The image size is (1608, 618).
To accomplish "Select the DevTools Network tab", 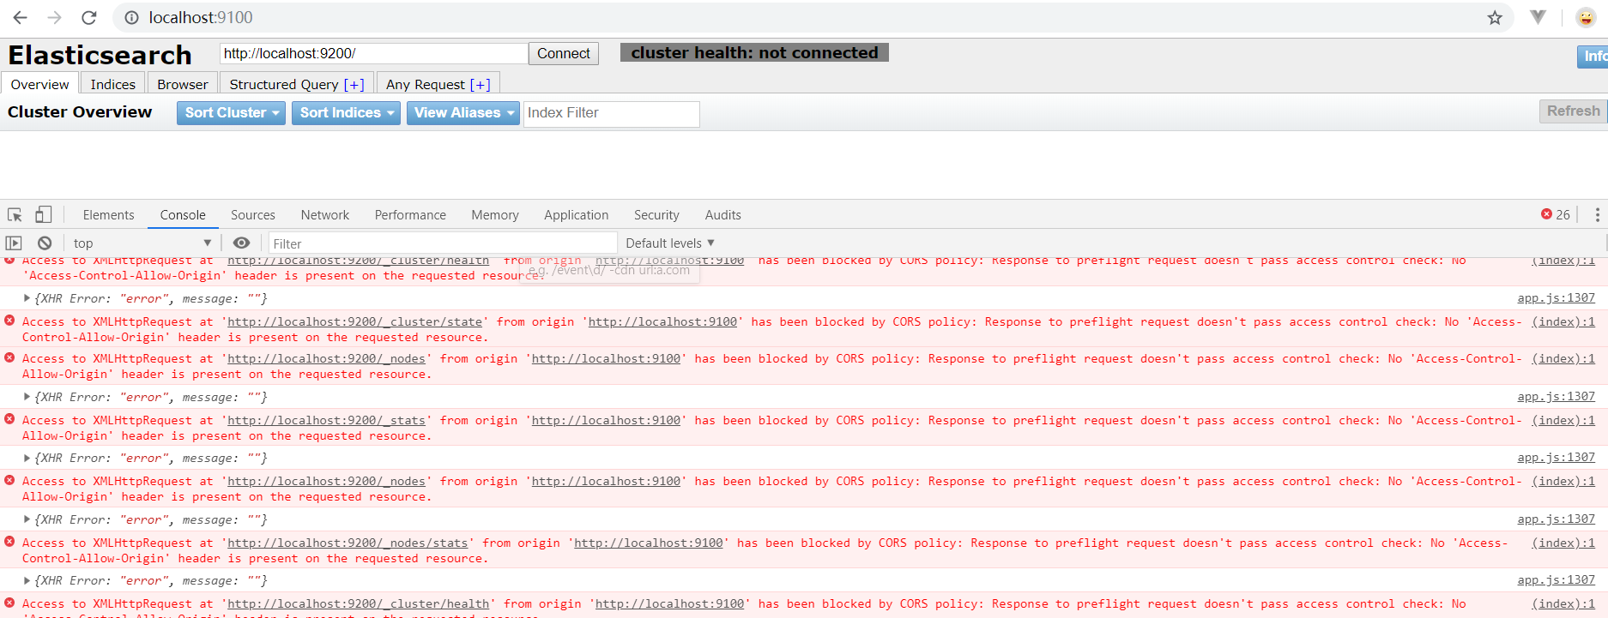I will [325, 215].
